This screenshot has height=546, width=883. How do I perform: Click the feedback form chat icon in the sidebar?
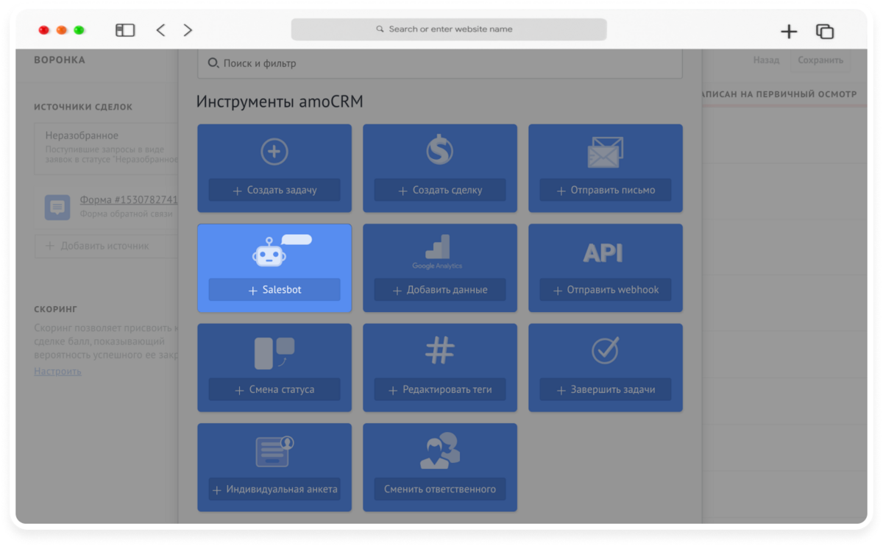tap(57, 207)
